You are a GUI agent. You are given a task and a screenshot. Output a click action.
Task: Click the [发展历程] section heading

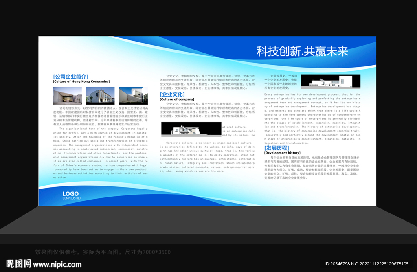point(276,149)
